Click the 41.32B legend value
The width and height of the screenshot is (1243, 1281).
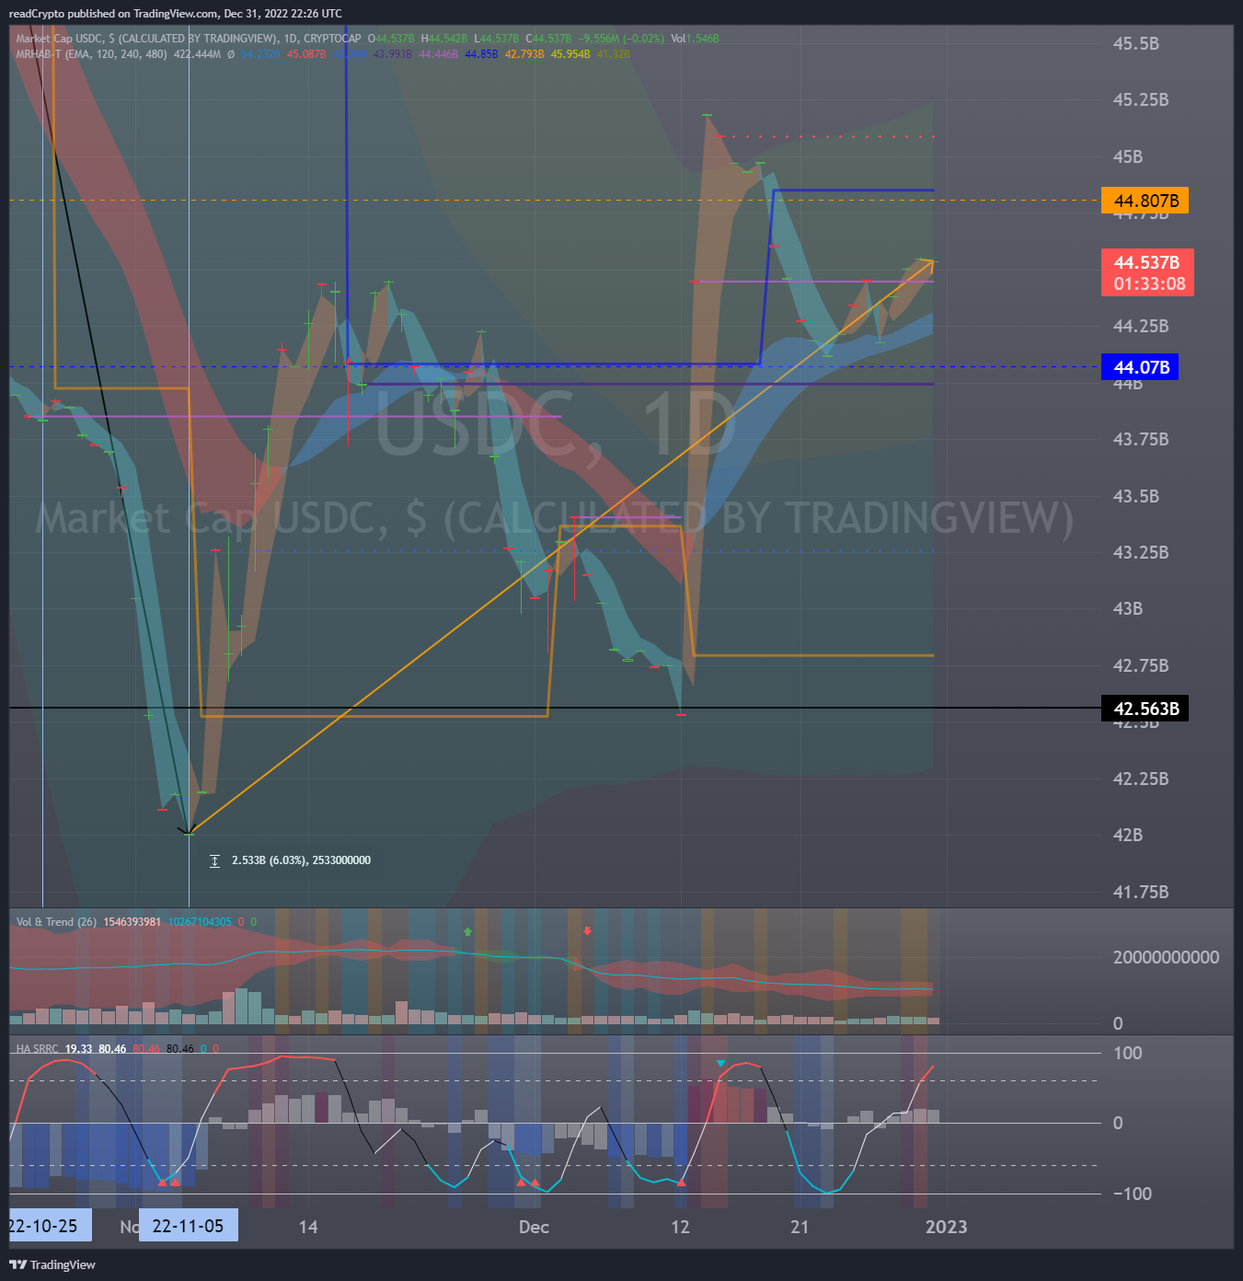pos(613,54)
